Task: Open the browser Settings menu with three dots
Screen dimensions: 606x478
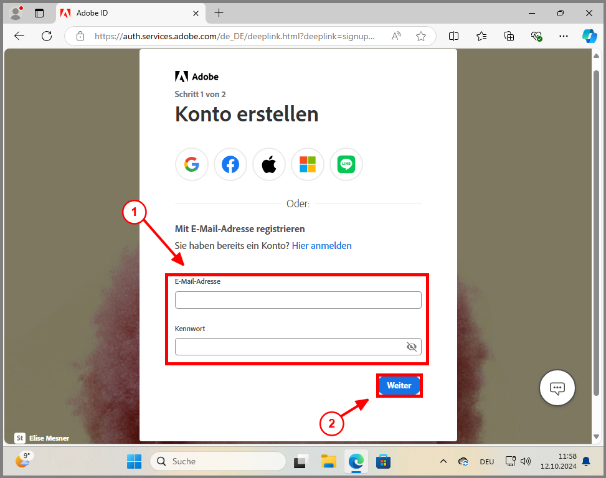Action: click(x=563, y=36)
